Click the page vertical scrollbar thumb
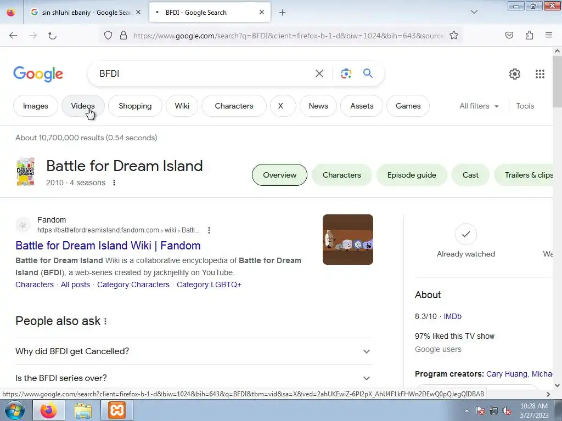The width and height of the screenshot is (562, 421). 557,81
